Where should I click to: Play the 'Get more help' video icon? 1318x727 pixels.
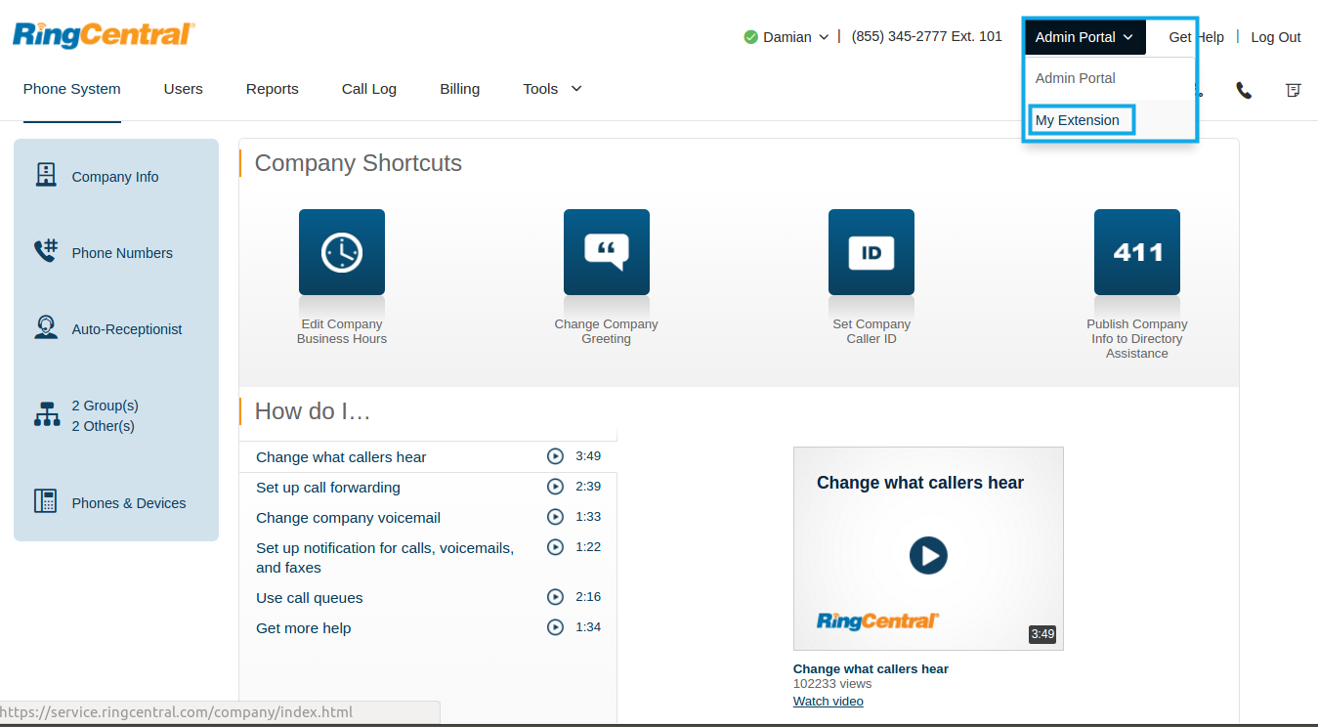[555, 627]
